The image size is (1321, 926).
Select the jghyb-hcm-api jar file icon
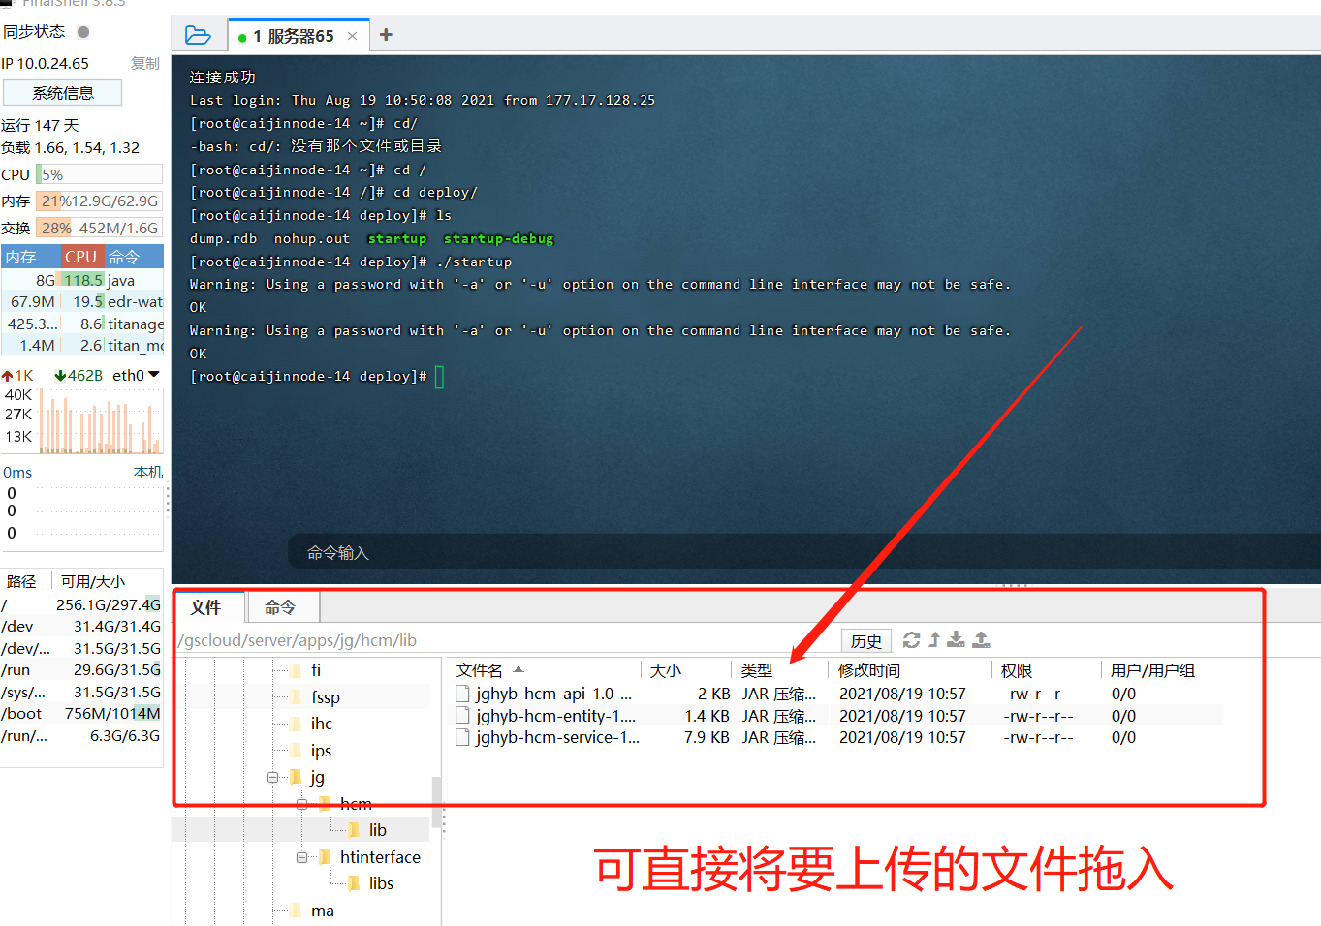coord(462,693)
